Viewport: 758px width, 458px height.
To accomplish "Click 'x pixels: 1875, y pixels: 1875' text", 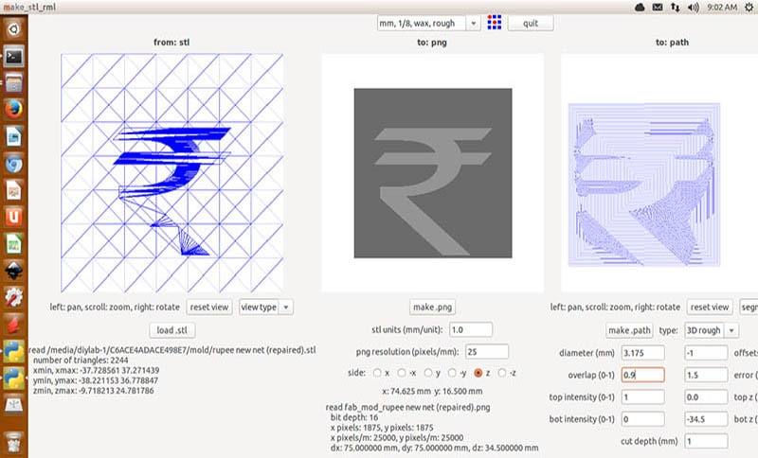I will [382, 428].
